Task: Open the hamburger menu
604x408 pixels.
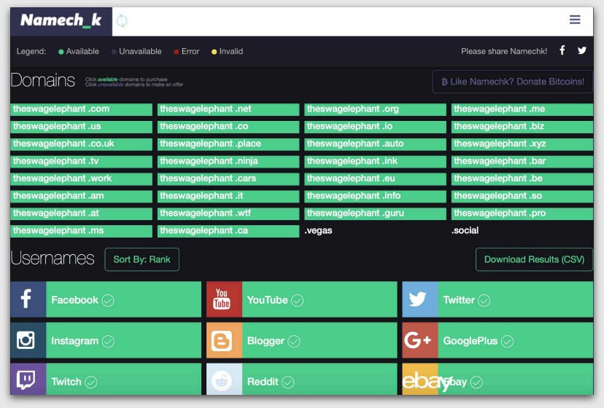Action: pos(575,20)
